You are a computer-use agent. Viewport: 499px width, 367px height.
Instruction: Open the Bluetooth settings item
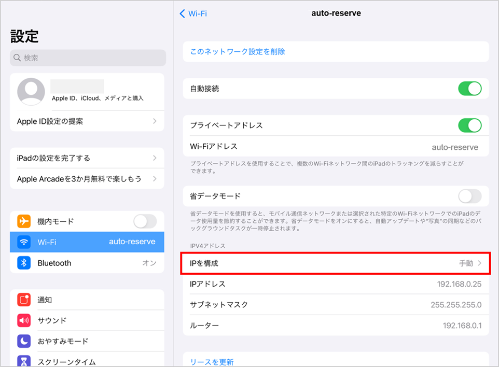click(87, 263)
